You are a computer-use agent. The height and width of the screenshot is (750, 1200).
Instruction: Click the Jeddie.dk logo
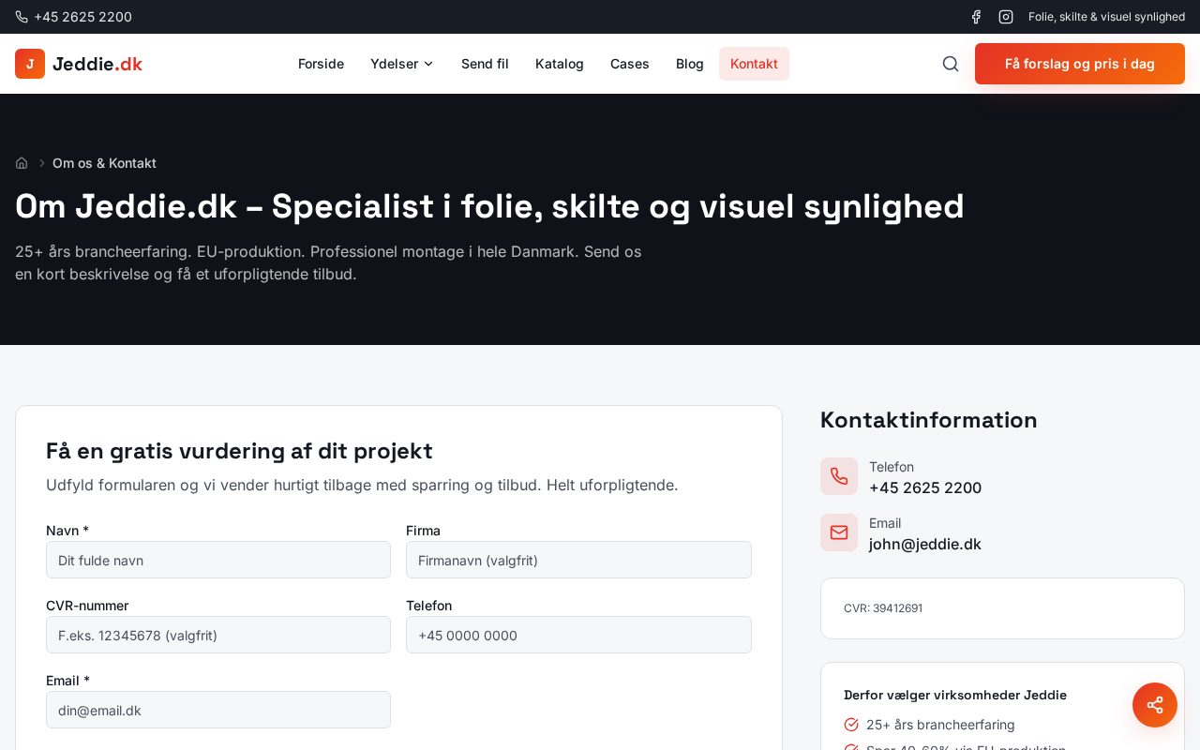tap(79, 64)
